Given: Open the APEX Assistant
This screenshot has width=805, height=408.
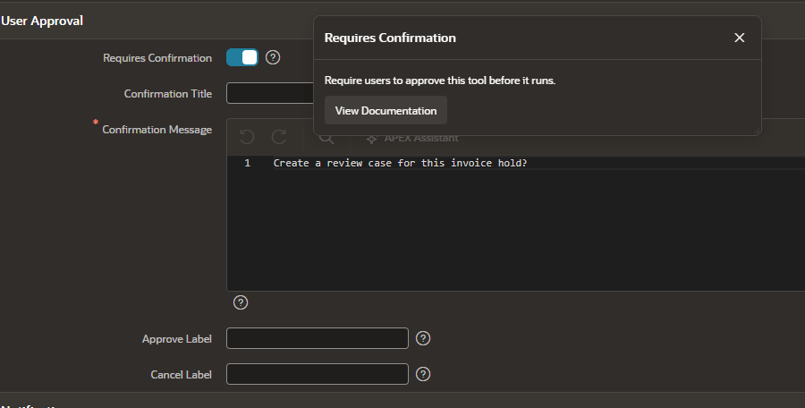Looking at the screenshot, I should click(x=412, y=138).
